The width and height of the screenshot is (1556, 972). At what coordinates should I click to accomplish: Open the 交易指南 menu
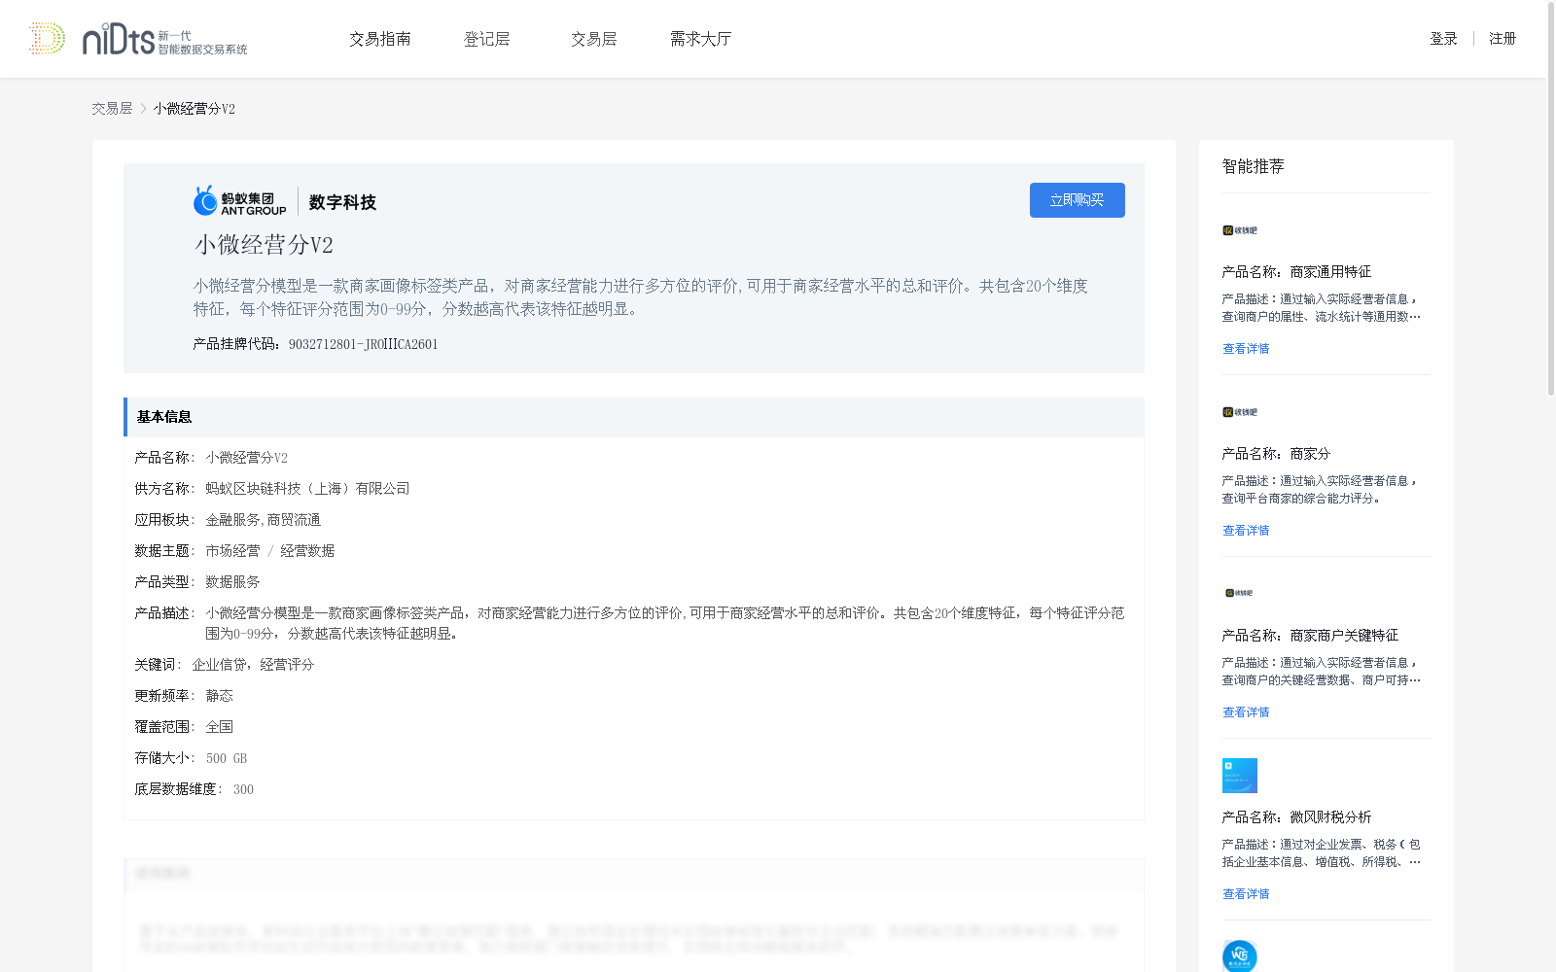pyautogui.click(x=380, y=39)
